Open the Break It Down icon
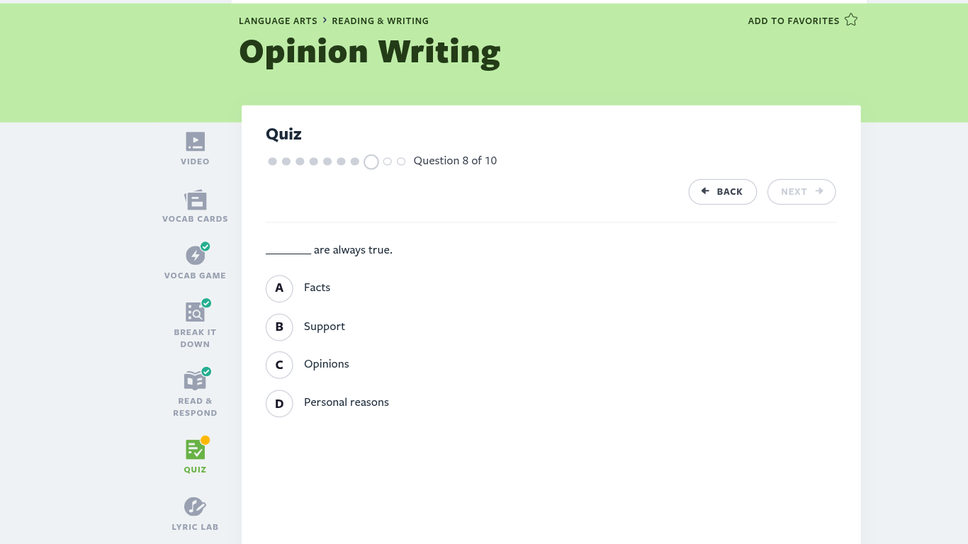 click(195, 312)
